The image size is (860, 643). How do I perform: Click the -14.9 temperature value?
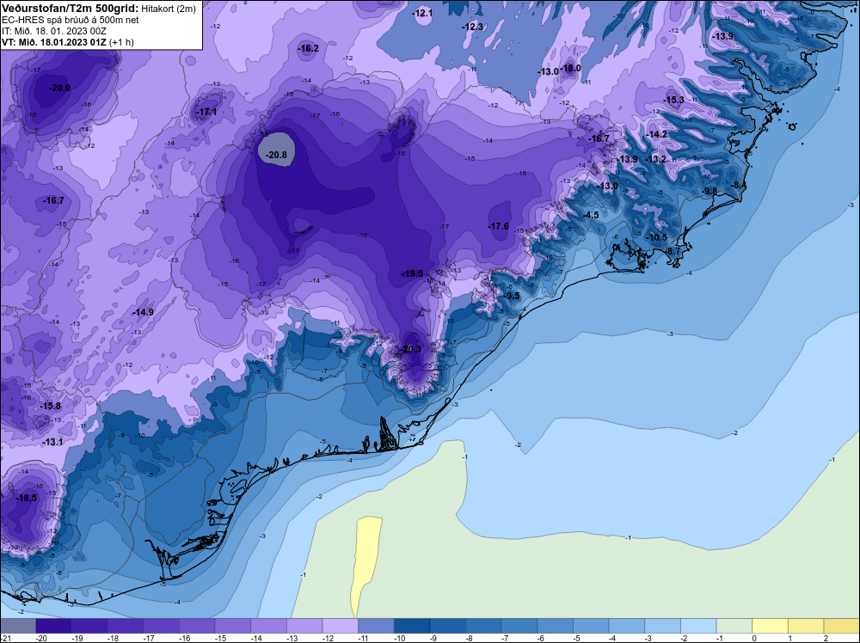pyautogui.click(x=143, y=312)
